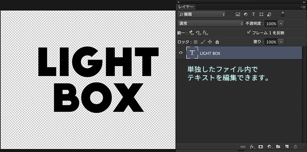Screen dimensions: 307x152
Task: Click the LIGHT text on canvas
Action: pos(98,62)
